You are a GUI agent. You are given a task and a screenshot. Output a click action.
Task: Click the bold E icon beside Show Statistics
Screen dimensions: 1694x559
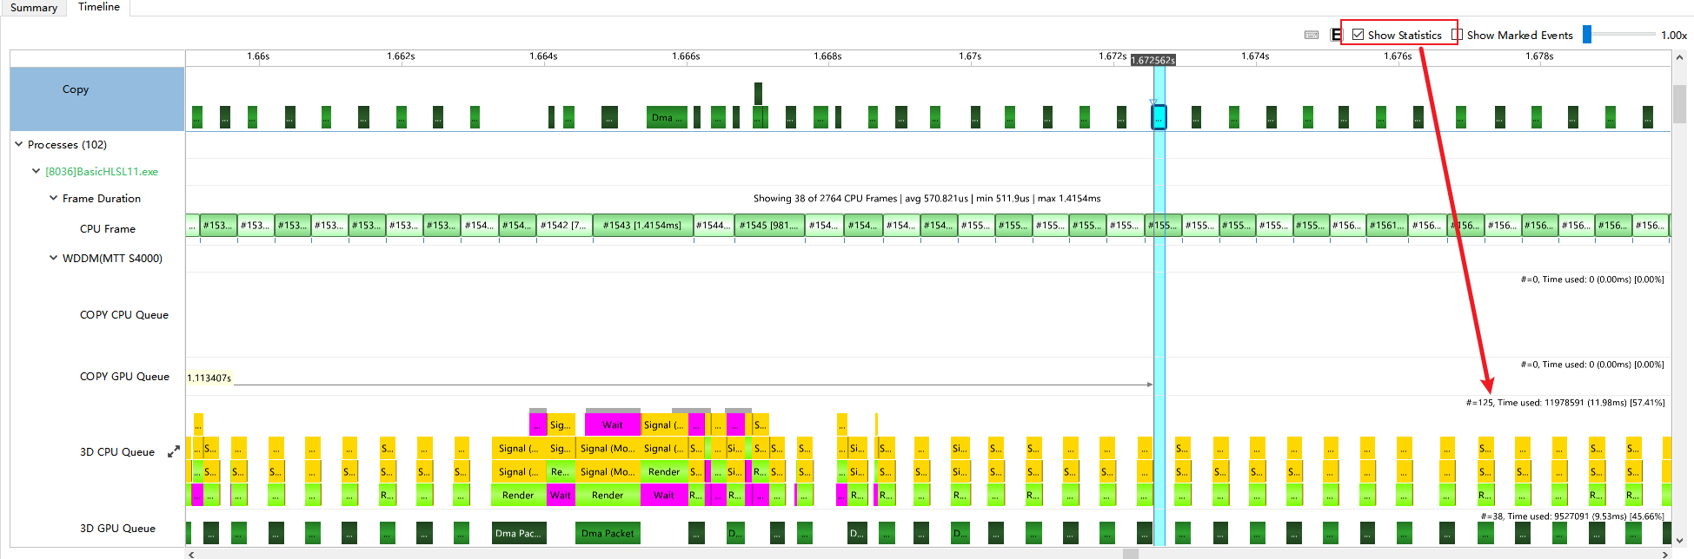click(1336, 35)
